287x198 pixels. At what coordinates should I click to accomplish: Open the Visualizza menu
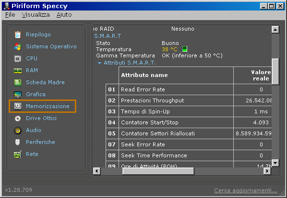[36, 15]
